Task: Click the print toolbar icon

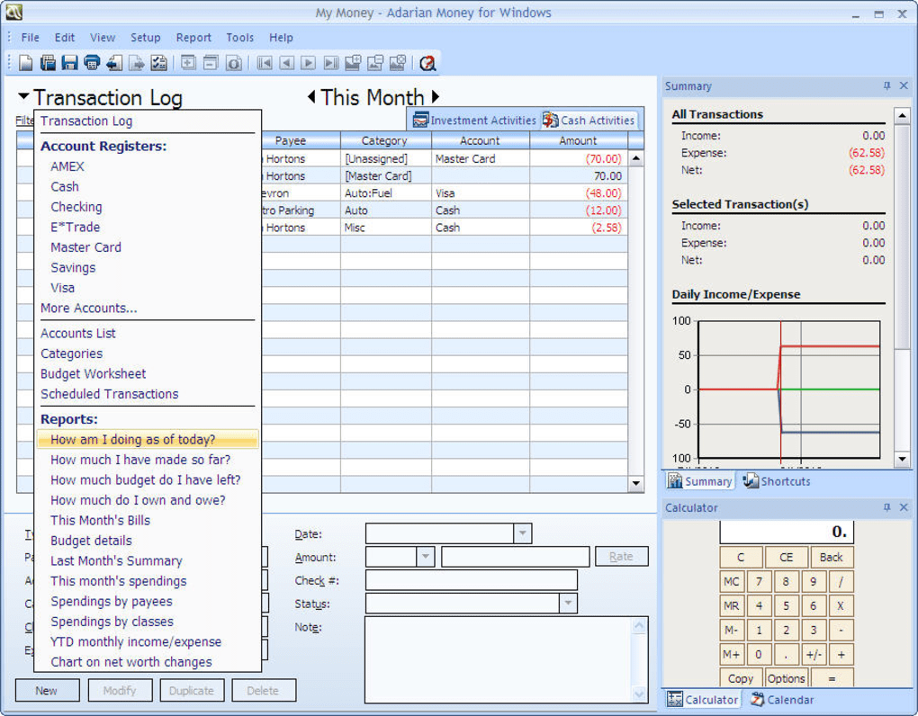Action: click(x=92, y=63)
